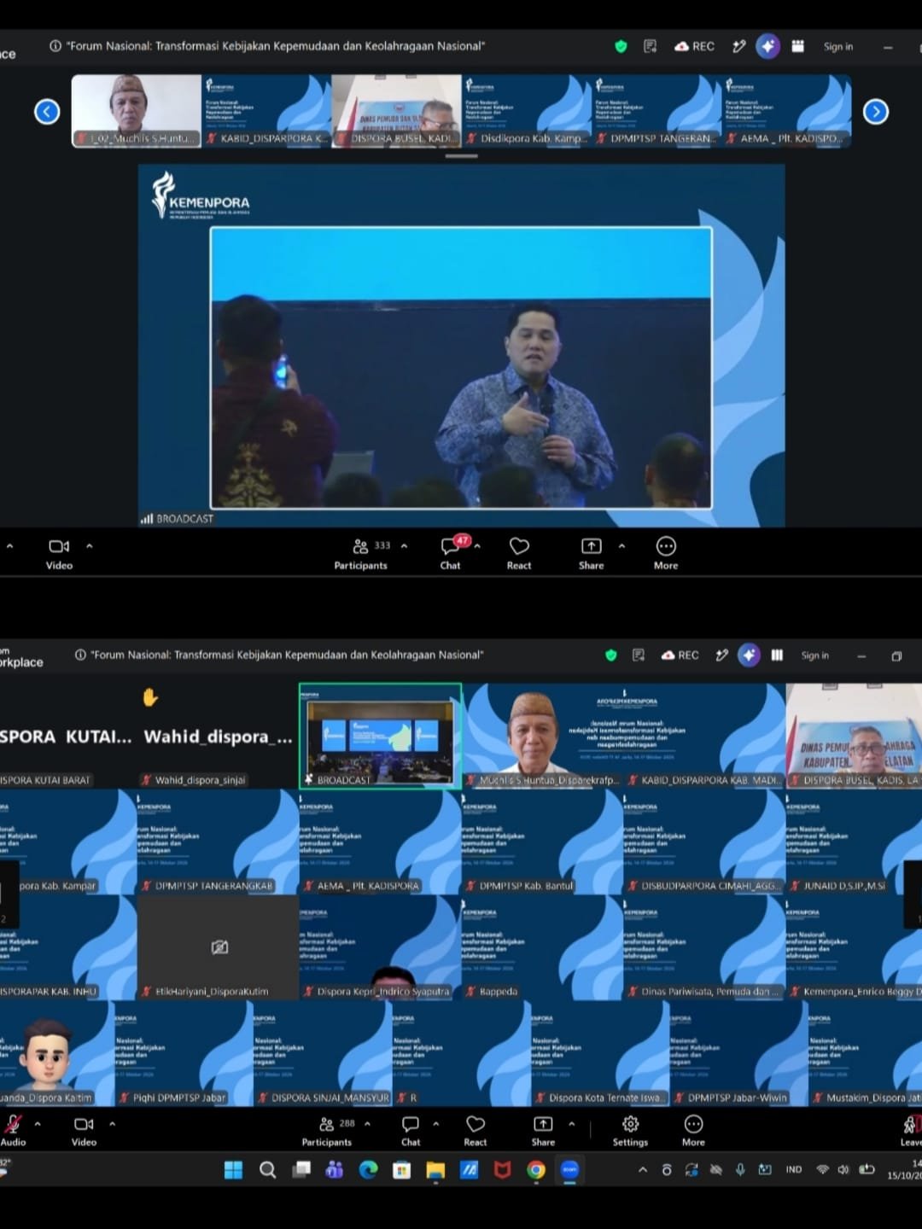Unmute Audio in lower Zoom toolbar
Image resolution: width=922 pixels, height=1229 pixels.
(13, 1131)
